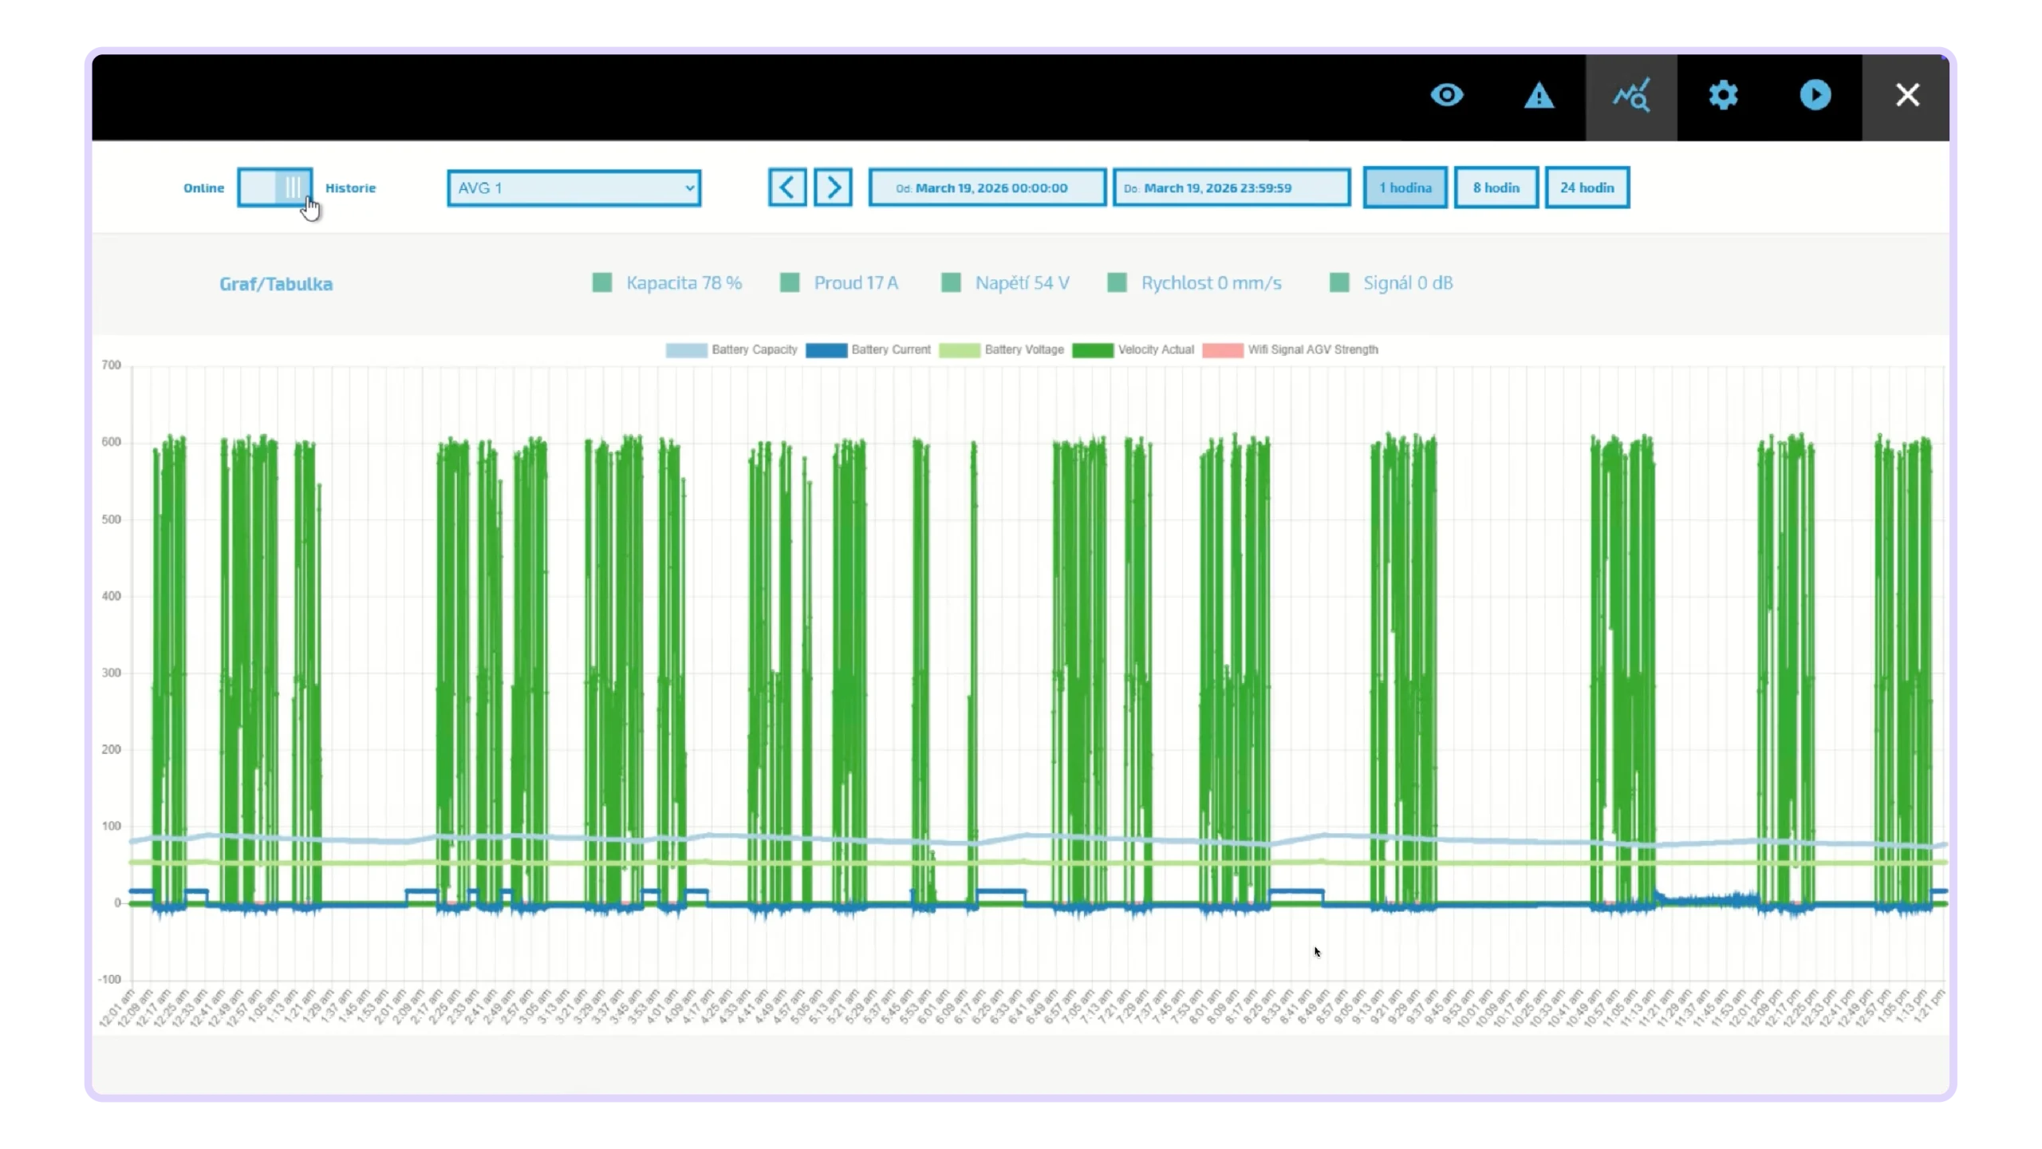Click the 1 hodina button
Screen dimensions: 2042x1149
(1405, 188)
